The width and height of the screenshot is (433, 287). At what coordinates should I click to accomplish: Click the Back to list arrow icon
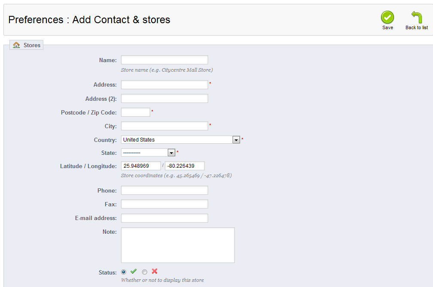point(417,17)
